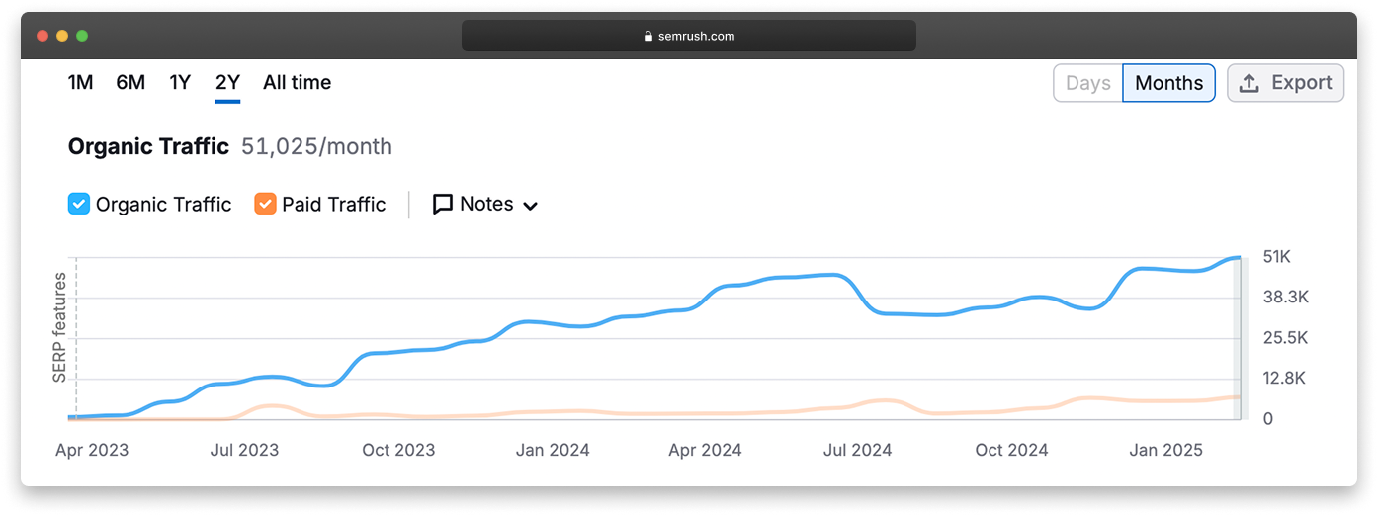Click the Notes chevron arrow
1378x516 pixels.
(x=530, y=206)
